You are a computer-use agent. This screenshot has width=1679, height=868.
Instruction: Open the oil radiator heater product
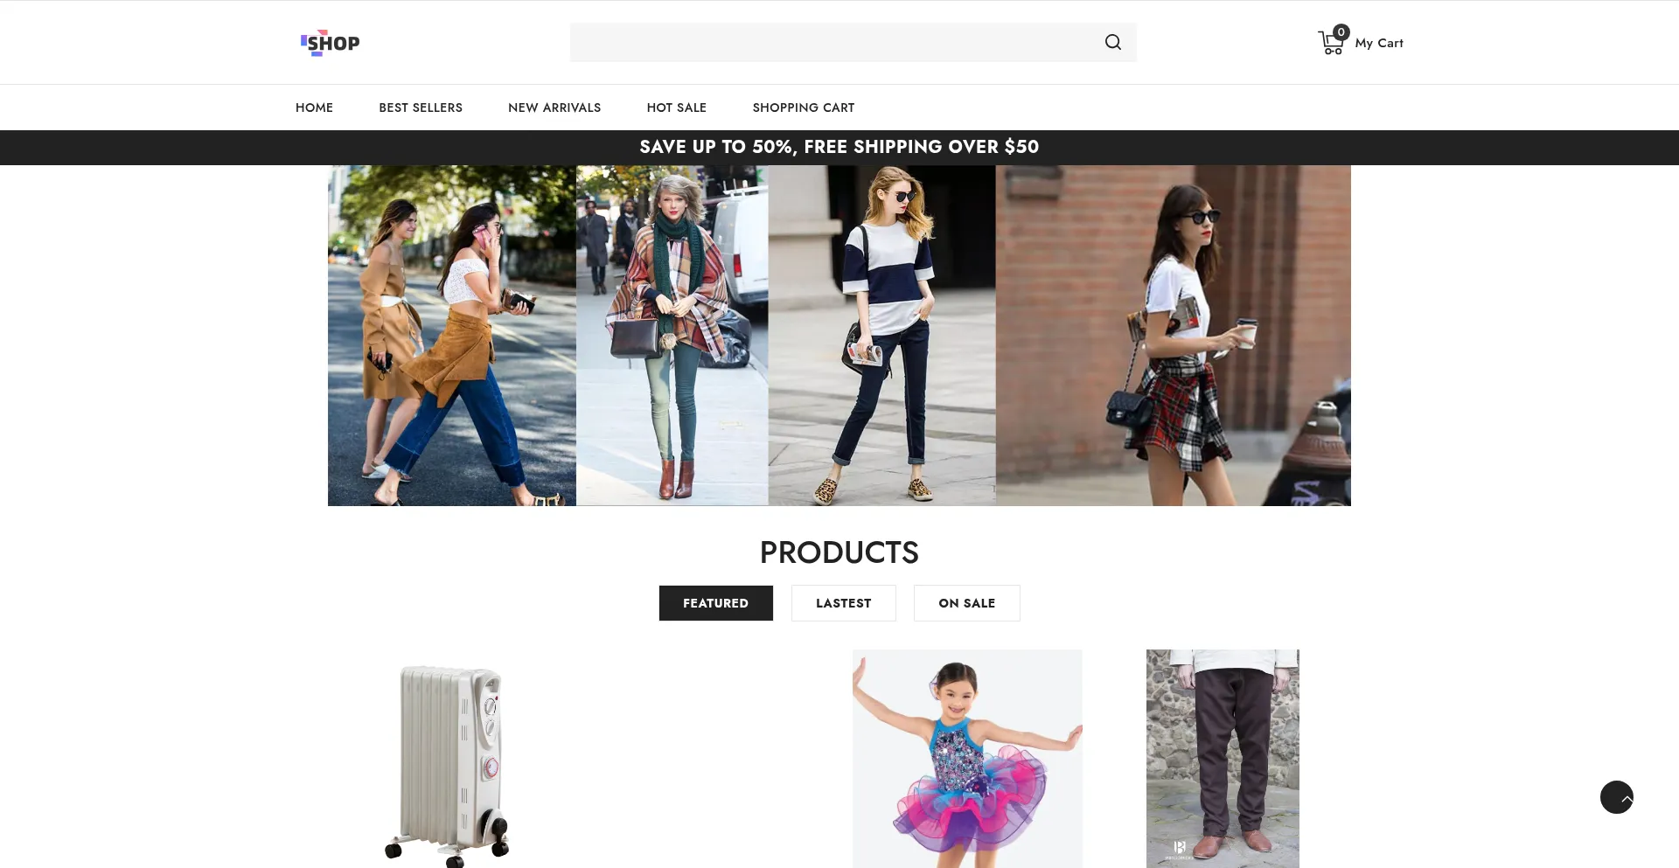click(x=449, y=760)
